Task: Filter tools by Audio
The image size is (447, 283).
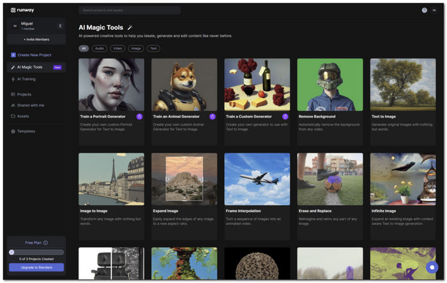Action: tap(99, 48)
